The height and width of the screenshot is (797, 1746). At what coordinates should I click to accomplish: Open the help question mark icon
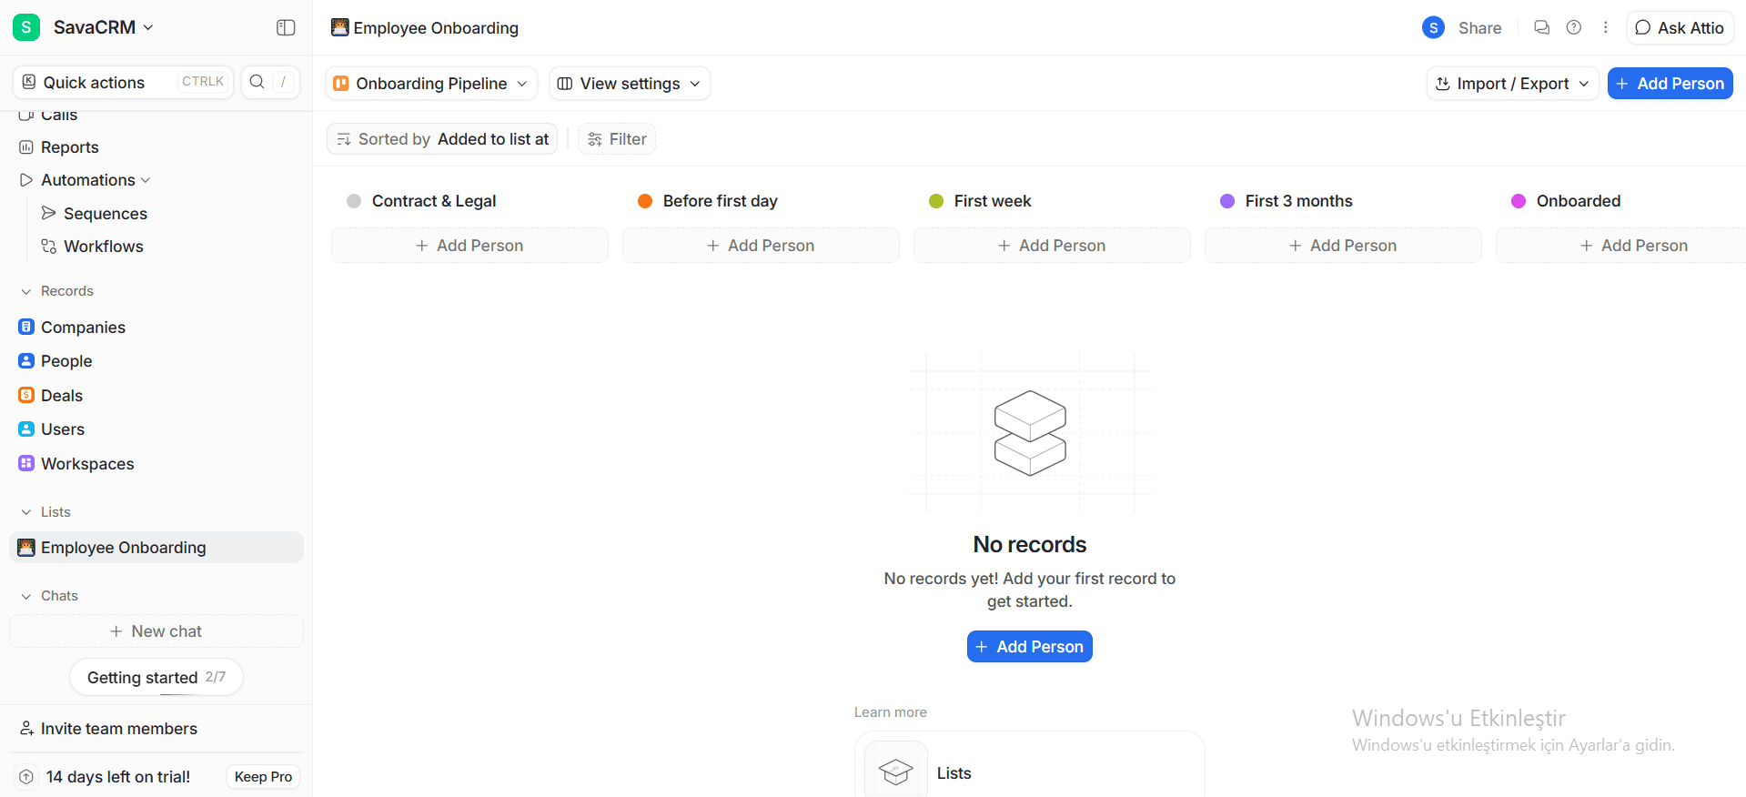[x=1574, y=27]
